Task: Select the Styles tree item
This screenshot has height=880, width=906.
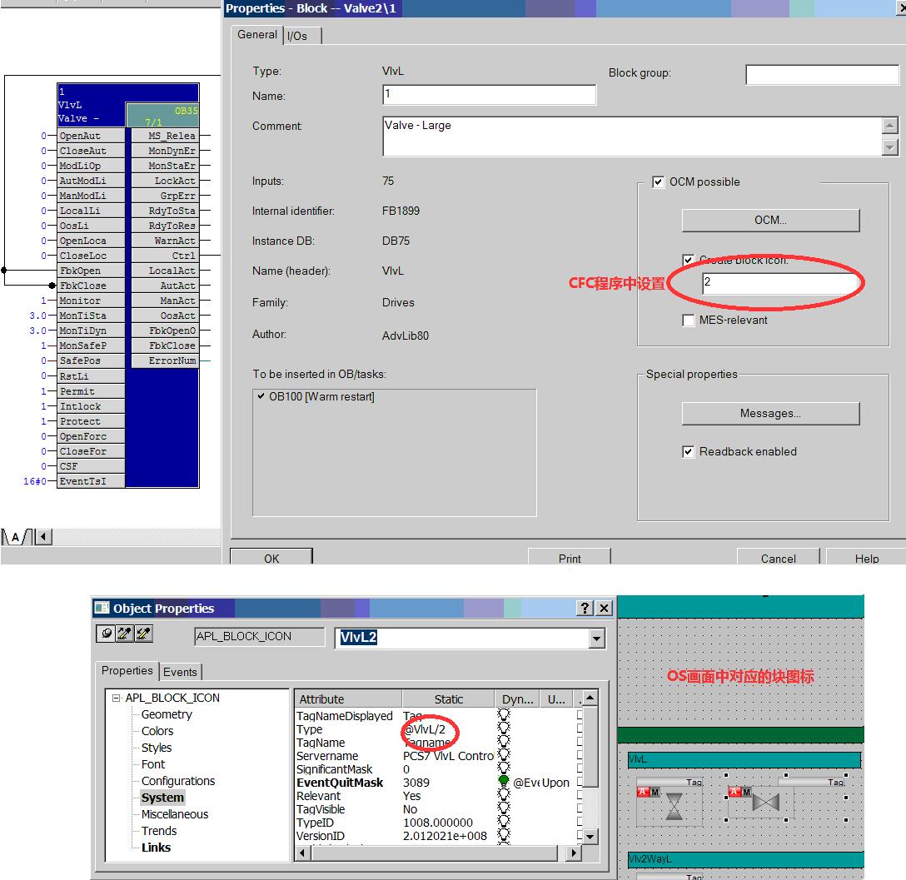Action: [157, 748]
